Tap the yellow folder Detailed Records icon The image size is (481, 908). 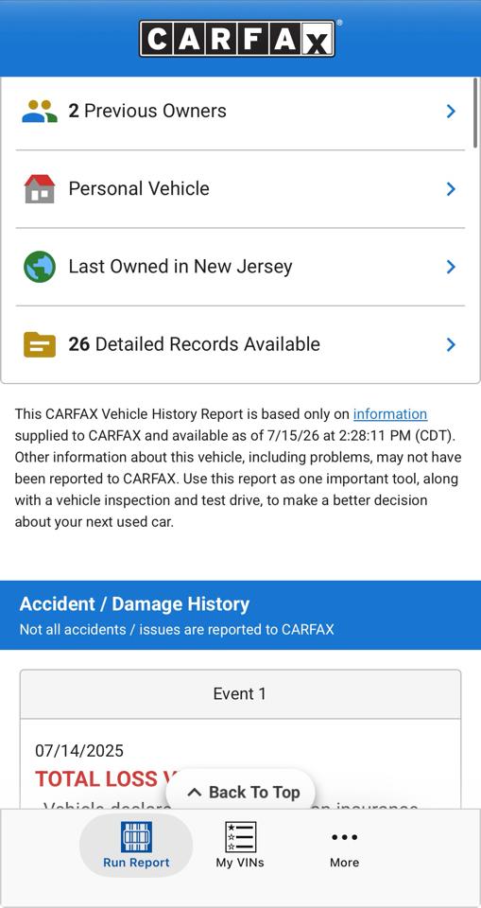point(40,344)
